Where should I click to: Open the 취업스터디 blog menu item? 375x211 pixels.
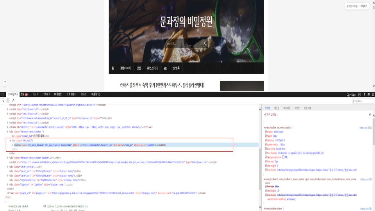tap(152, 68)
